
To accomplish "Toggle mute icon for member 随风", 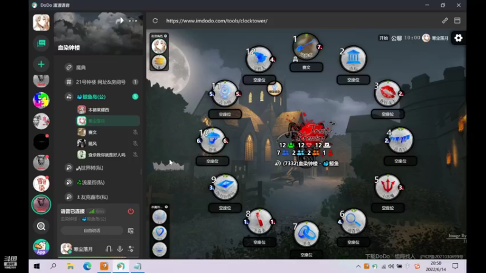I will (x=135, y=143).
